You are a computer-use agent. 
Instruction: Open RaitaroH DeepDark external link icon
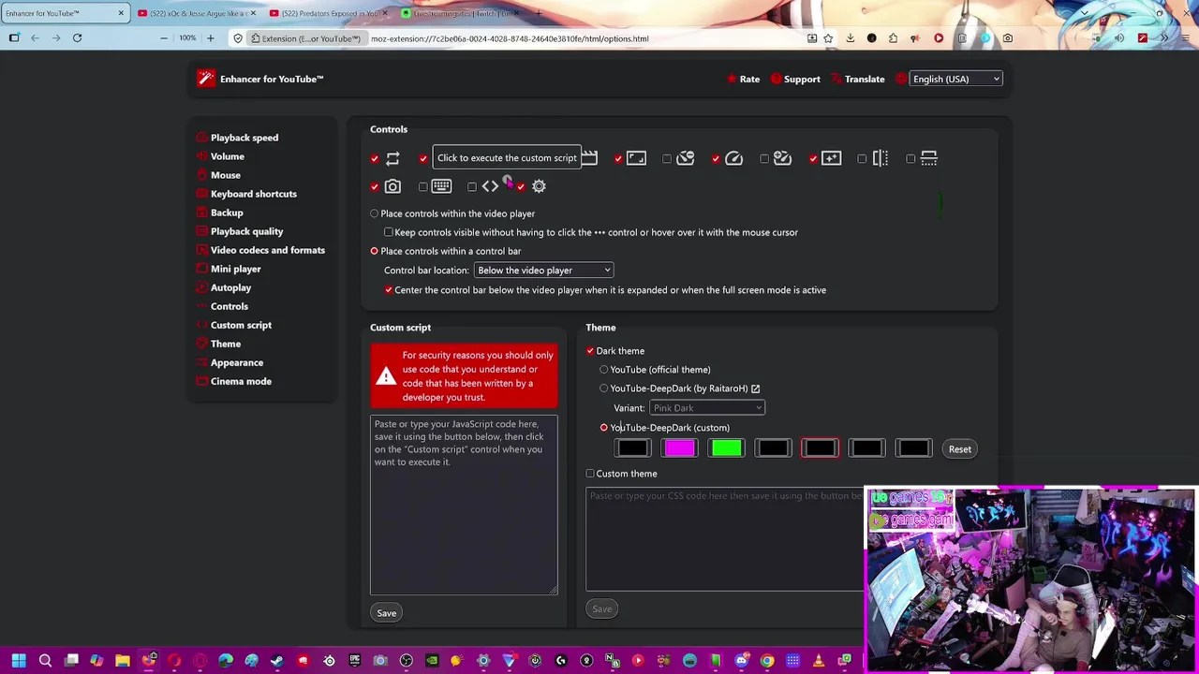755,388
